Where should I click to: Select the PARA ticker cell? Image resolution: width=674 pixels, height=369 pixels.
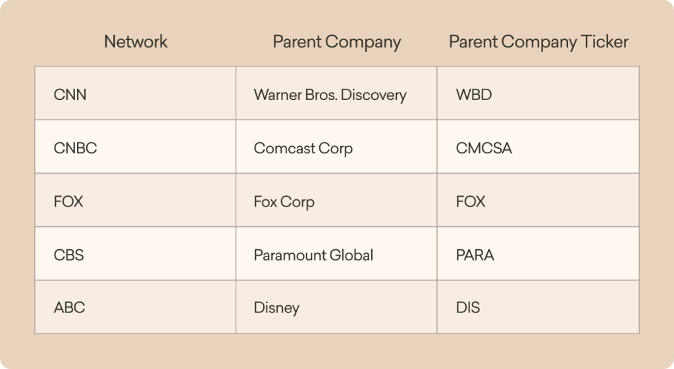pos(538,254)
